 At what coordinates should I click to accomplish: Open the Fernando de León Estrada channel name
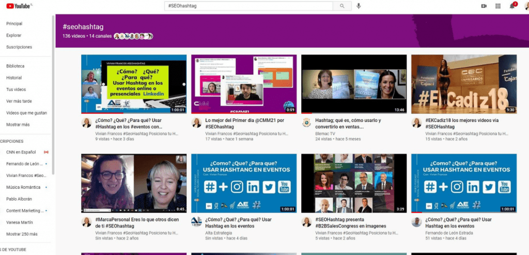449,233
